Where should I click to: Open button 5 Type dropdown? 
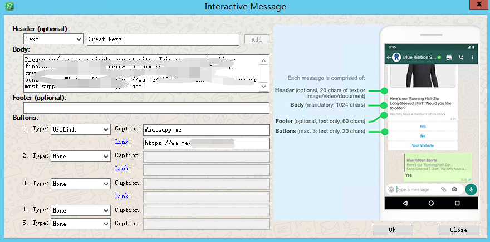coord(81,224)
